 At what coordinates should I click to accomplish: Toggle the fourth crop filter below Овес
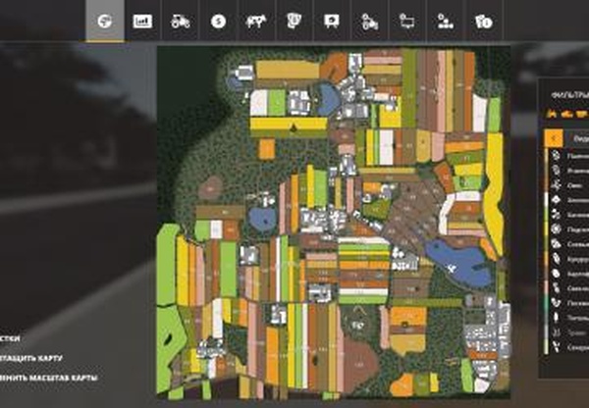(568, 200)
